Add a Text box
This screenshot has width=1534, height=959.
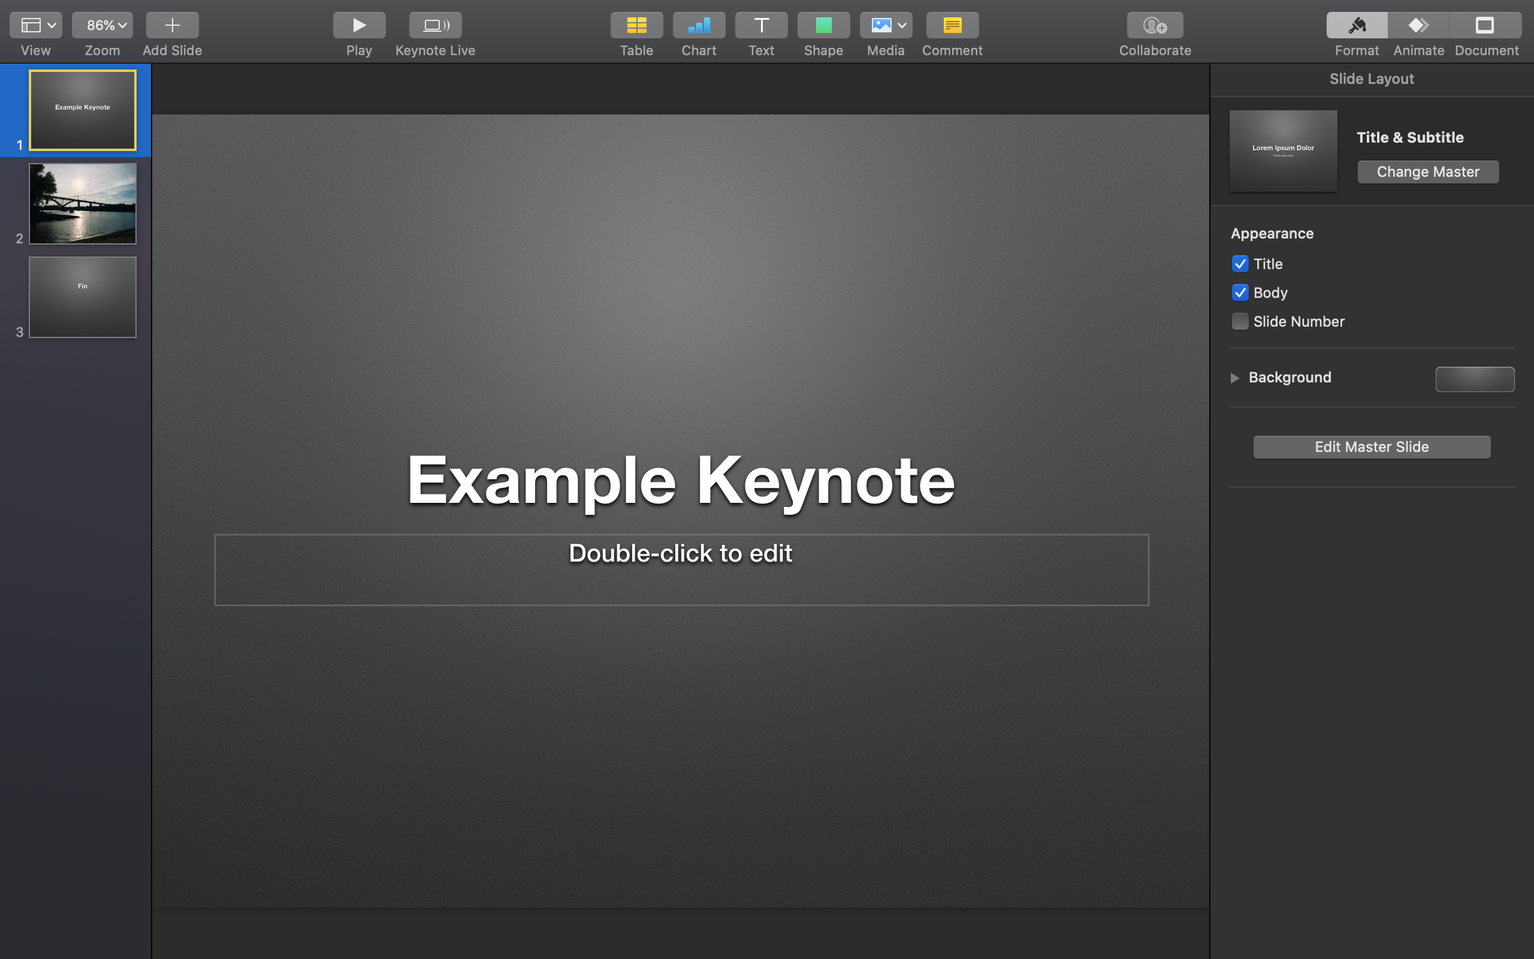click(761, 25)
